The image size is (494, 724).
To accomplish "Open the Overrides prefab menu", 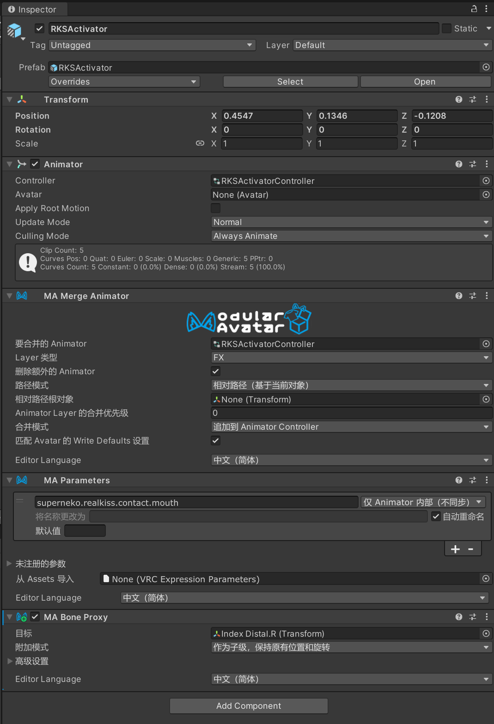I will coord(124,82).
